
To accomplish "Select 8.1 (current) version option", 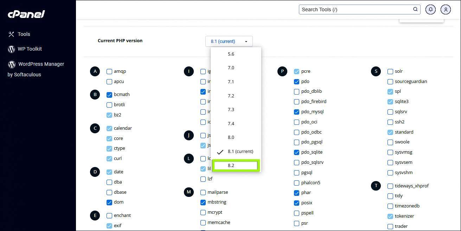I will tap(240, 152).
